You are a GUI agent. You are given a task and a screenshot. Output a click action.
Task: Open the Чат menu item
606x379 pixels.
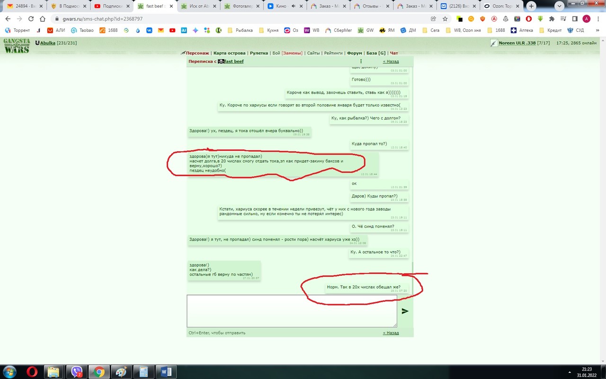[394, 53]
